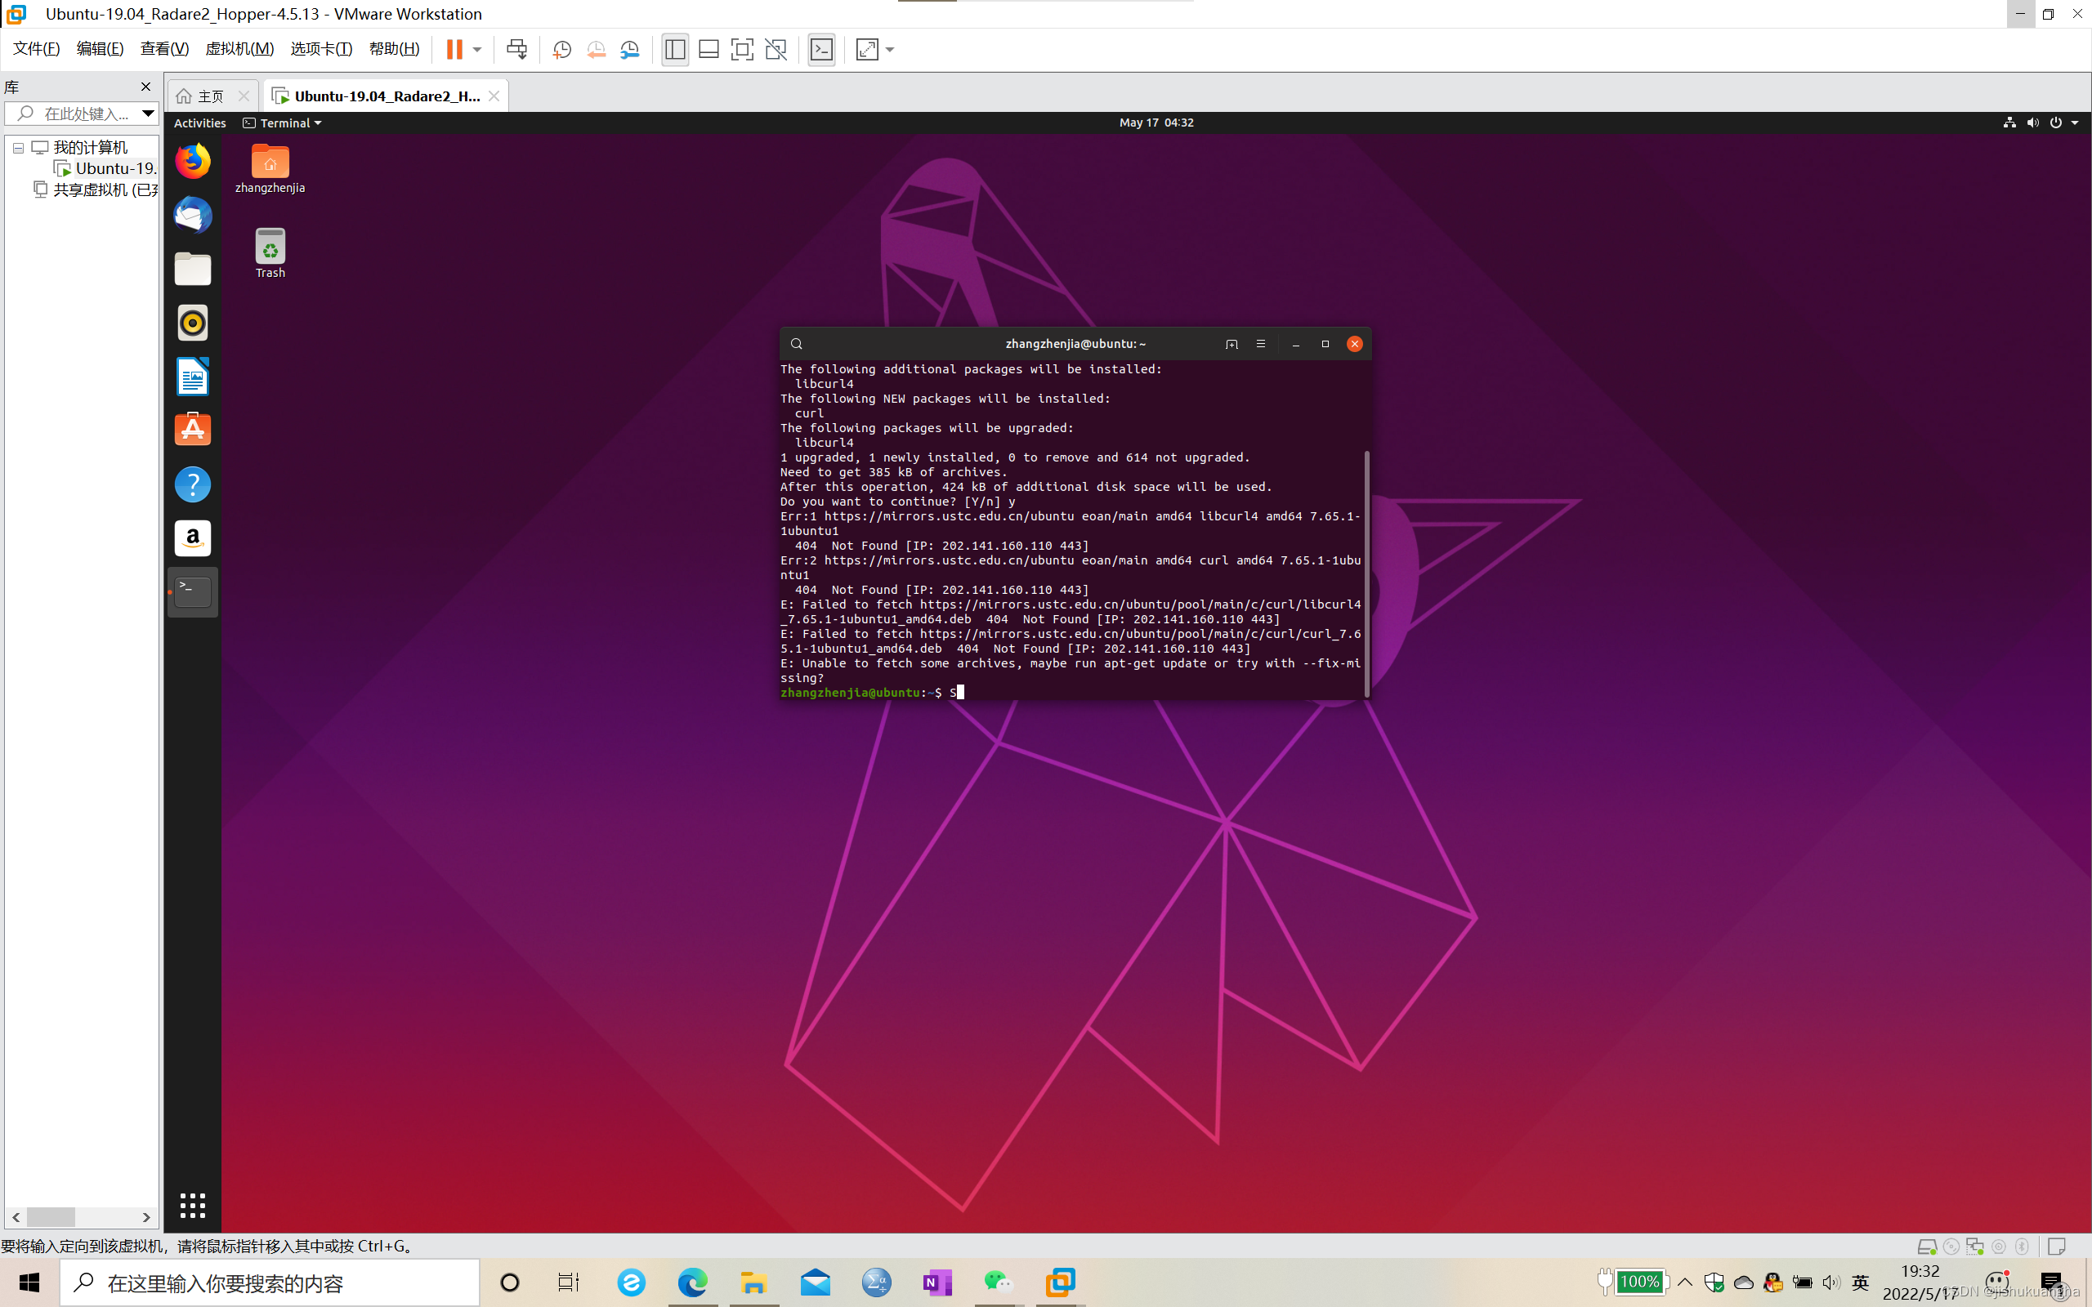
Task: Click the terminal window scrollbar
Action: (x=1366, y=573)
